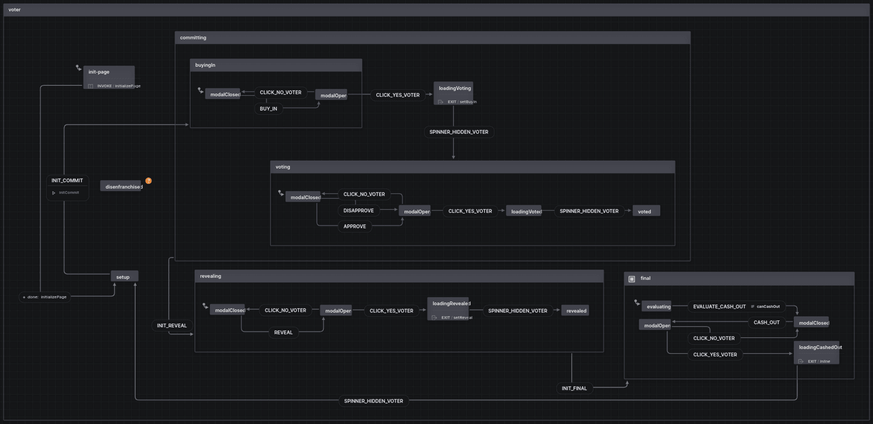The width and height of the screenshot is (873, 424).
Task: Select the loadingVoted state node
Action: click(524, 211)
